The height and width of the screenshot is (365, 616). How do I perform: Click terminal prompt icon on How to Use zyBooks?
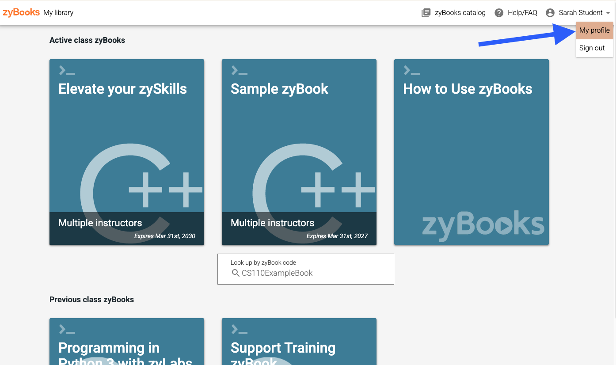coord(411,70)
